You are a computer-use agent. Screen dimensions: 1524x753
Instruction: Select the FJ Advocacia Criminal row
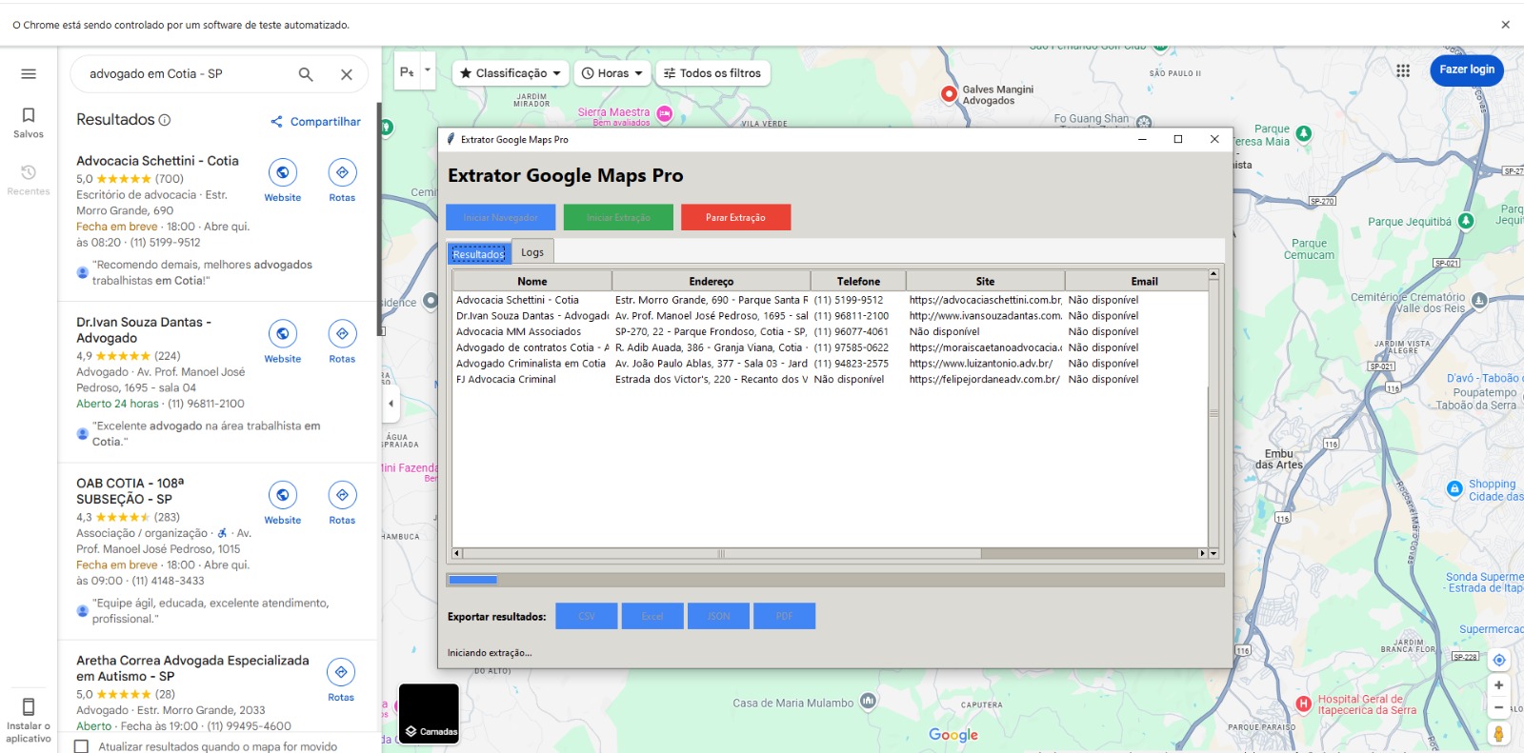tap(830, 380)
